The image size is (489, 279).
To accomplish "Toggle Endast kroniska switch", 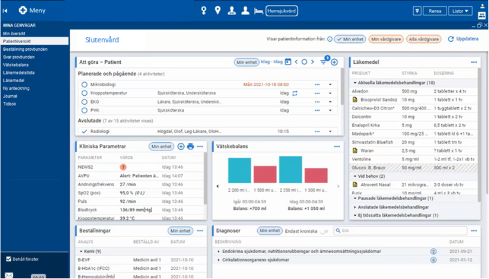I will tap(324, 231).
